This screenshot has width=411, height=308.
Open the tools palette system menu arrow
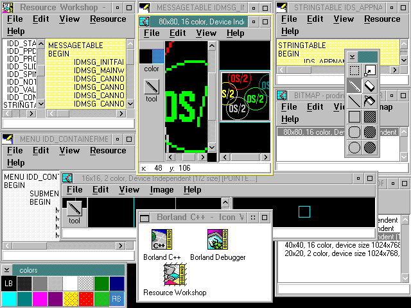pos(351,56)
